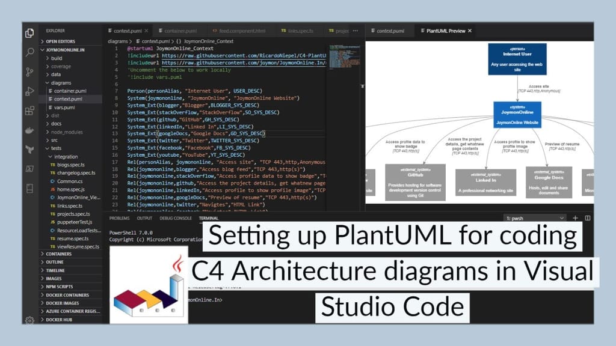This screenshot has width=616, height=346.
Task: Expand the build folder
Action: coord(57,58)
